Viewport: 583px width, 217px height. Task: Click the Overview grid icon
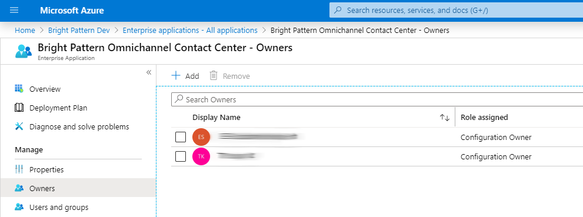pos(19,89)
